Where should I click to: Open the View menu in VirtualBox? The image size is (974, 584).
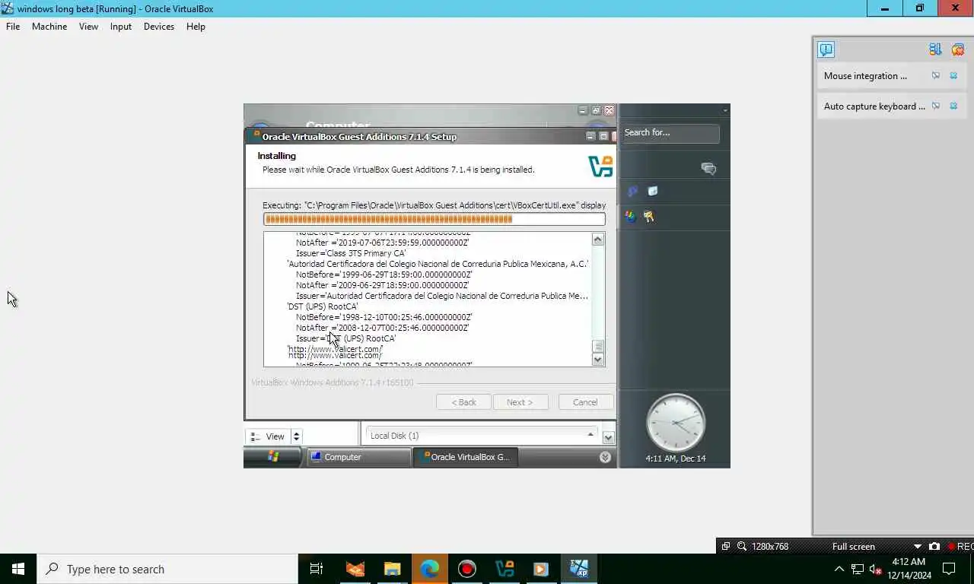pyautogui.click(x=88, y=26)
